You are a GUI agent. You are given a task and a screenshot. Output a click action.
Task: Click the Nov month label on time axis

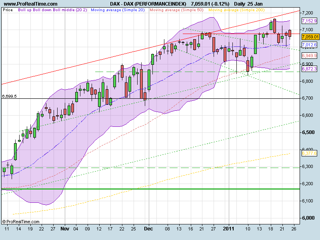[x=65, y=229]
